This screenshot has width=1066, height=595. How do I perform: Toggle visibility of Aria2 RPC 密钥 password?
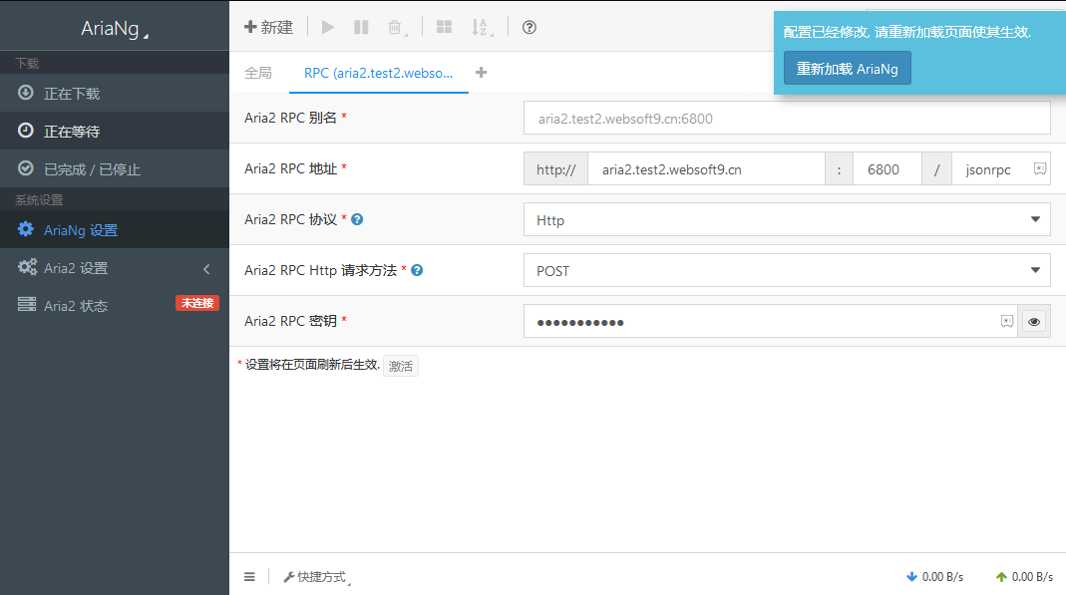(x=1034, y=321)
